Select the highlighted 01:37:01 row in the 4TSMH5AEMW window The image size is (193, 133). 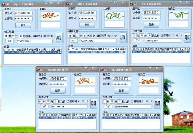[131, 118]
